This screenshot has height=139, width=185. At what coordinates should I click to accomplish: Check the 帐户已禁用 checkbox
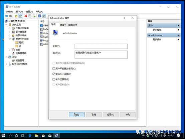click(54, 79)
